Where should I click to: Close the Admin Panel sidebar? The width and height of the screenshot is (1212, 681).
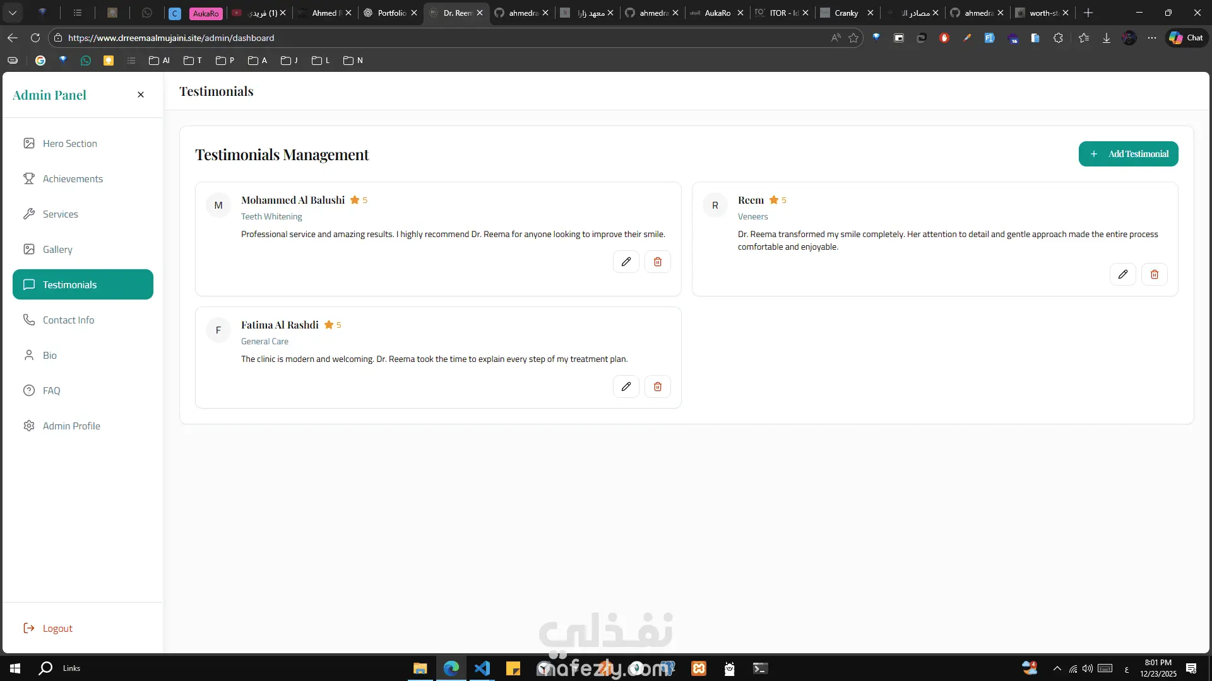point(141,95)
